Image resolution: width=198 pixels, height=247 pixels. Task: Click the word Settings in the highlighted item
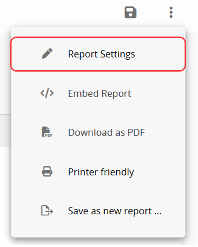[x=118, y=54]
